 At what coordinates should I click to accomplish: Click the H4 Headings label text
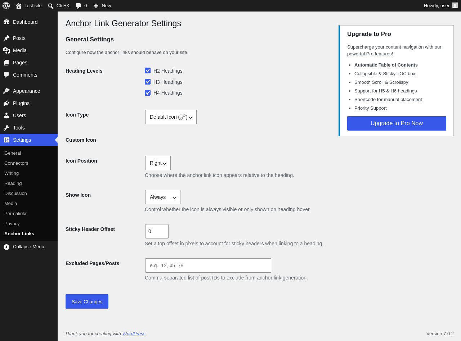168,93
